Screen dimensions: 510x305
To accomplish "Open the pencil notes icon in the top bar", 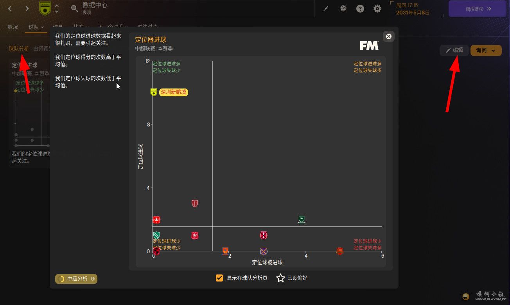I will pos(326,9).
